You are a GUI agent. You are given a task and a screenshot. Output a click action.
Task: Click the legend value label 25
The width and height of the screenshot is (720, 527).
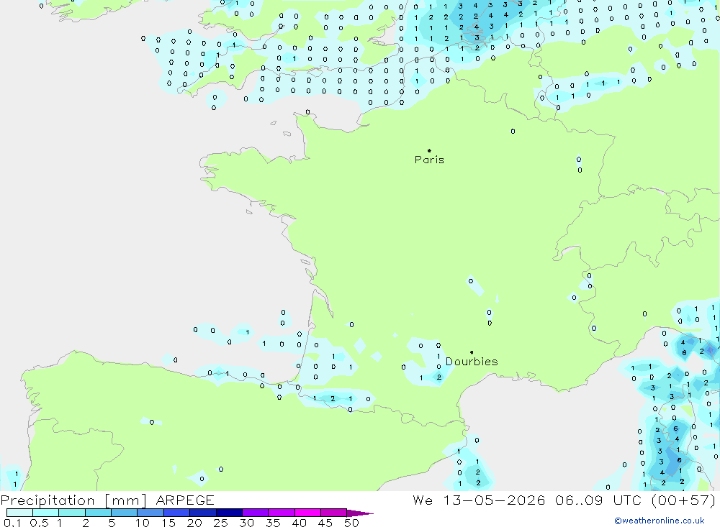(221, 523)
